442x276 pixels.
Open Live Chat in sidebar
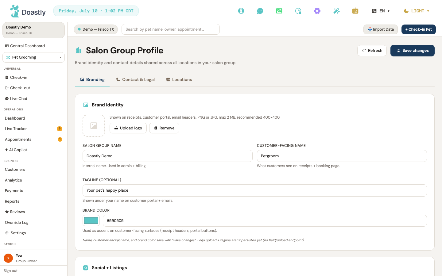[x=33, y=99]
